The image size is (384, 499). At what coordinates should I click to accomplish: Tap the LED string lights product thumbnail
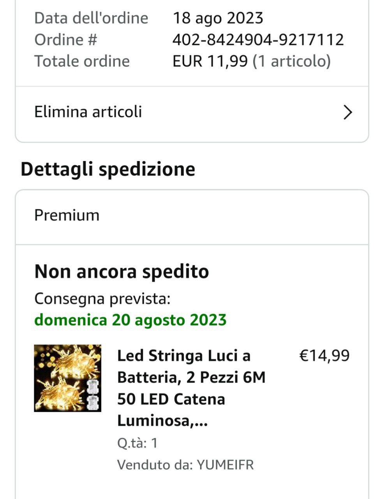(68, 378)
